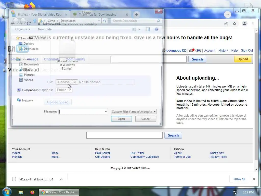This screenshot has height=196, width=261.
Task: Click the Share page icon in Chrome
Action: coord(226,24)
